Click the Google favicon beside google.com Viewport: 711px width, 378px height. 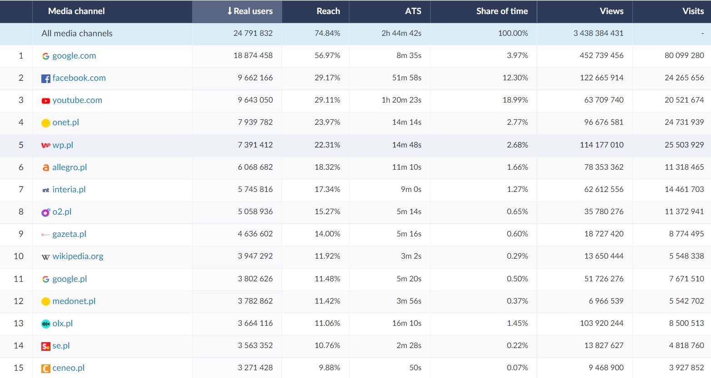pos(46,56)
